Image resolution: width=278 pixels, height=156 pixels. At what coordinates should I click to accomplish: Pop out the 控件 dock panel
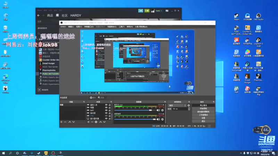(214, 102)
